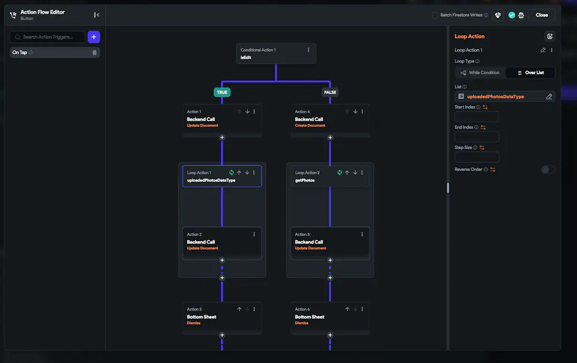Open the debug bug icon
Viewport: 577px width, 363px height.
pyautogui.click(x=521, y=15)
